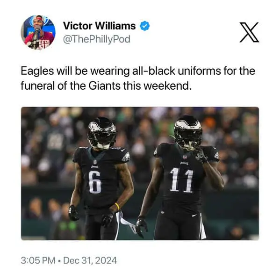
Task: Click the word Giants in the tweet
Action: (x=104, y=86)
